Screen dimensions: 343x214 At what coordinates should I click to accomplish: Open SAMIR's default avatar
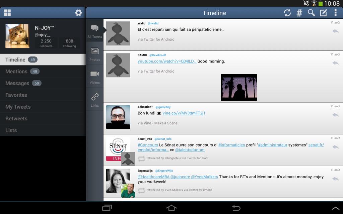[x=118, y=65]
